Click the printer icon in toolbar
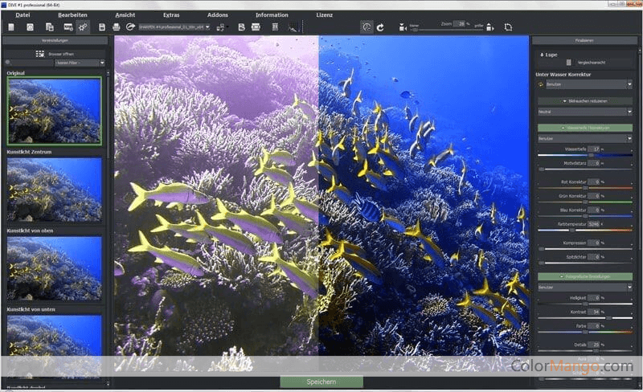Viewport: 643px width, 392px height. (117, 27)
